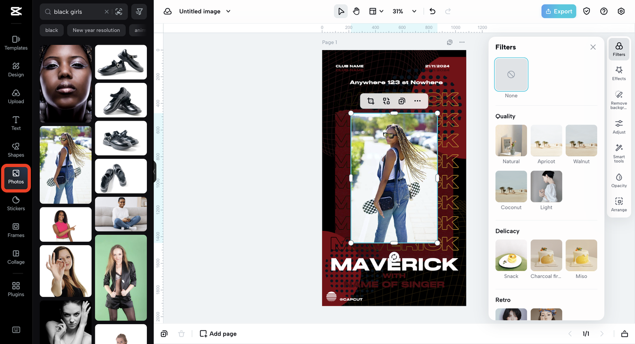Select the hand pan tool

coord(356,11)
